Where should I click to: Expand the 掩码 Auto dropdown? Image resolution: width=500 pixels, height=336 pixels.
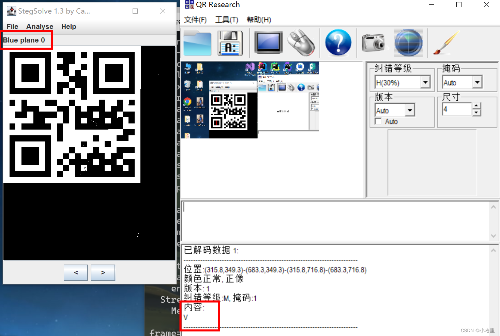(477, 82)
